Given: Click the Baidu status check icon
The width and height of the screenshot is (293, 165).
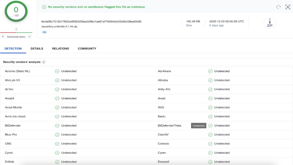Looking at the screenshot, I should [x=210, y=116].
